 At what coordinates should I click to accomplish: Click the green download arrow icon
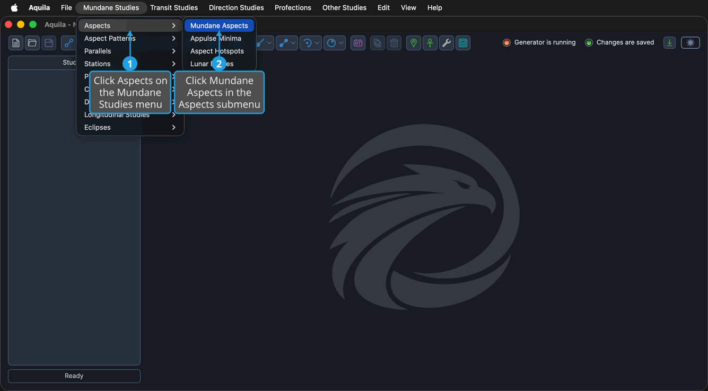670,43
